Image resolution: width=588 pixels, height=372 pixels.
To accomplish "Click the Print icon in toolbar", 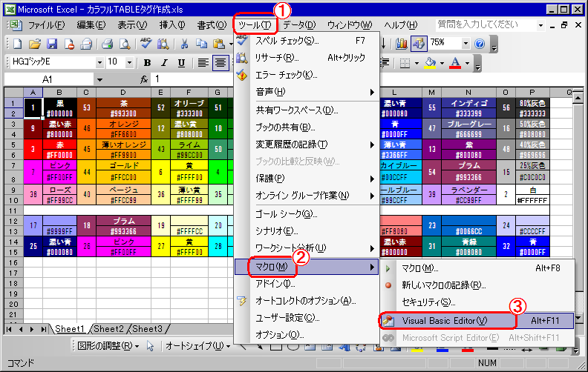I will (x=107, y=44).
